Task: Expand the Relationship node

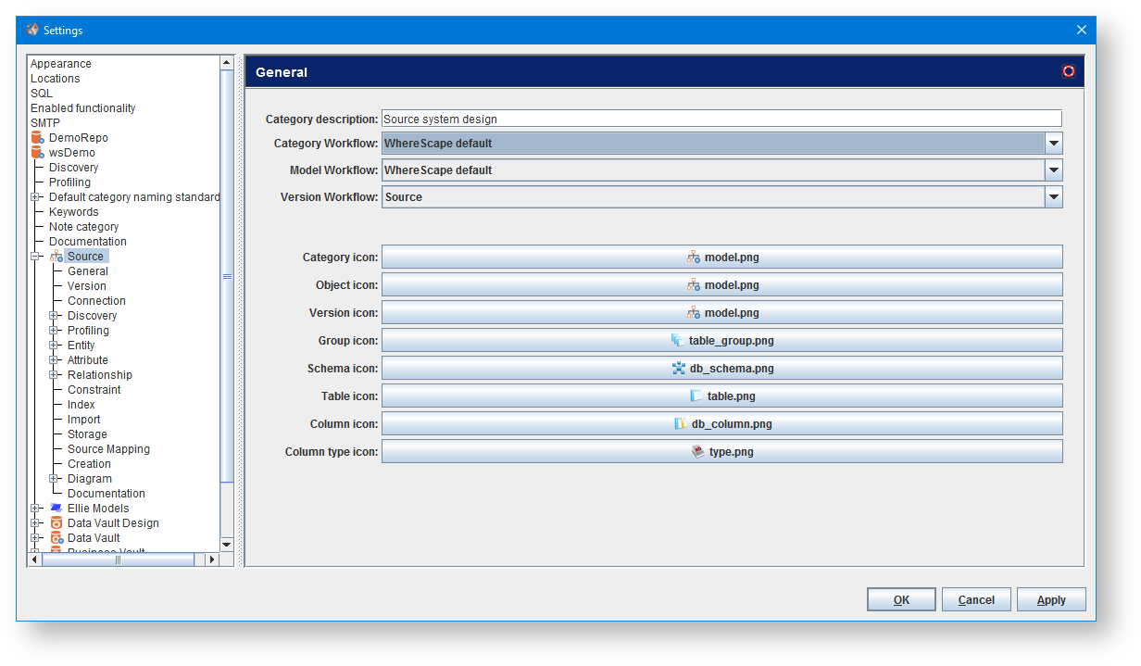Action: pos(54,375)
